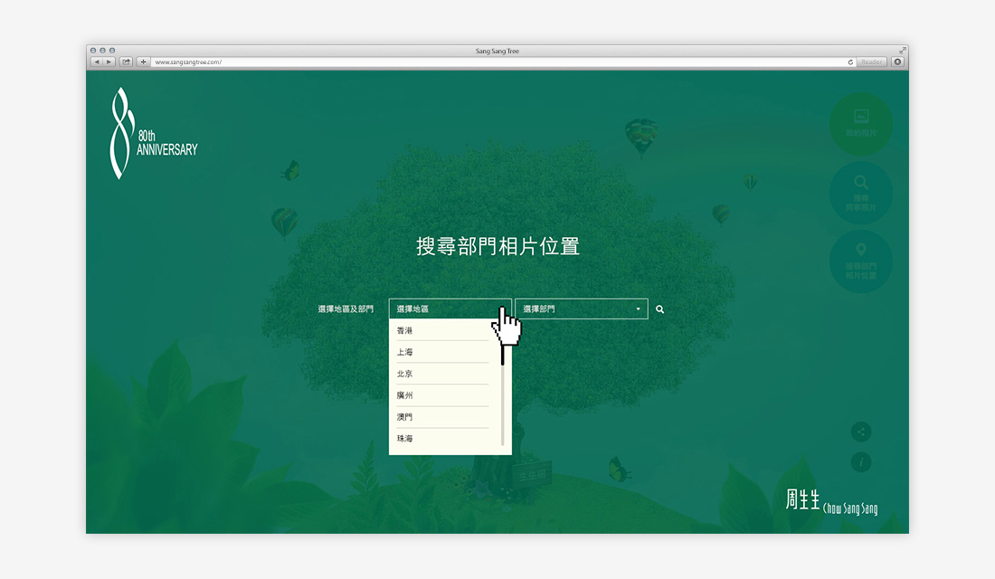The height and width of the screenshot is (579, 995).
Task: Click the search magnifier icon beside department dropdown
Action: point(660,309)
